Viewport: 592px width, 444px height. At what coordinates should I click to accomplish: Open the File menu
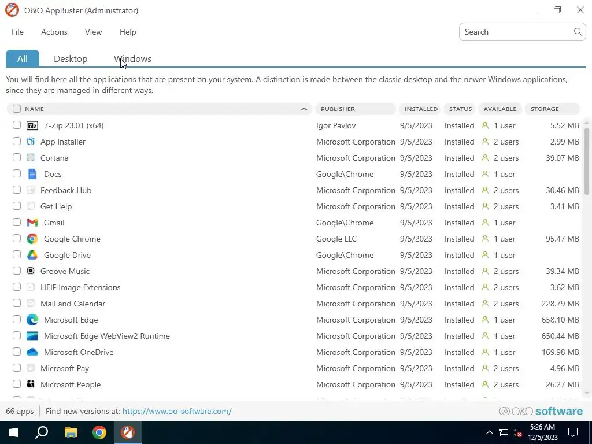click(x=17, y=32)
